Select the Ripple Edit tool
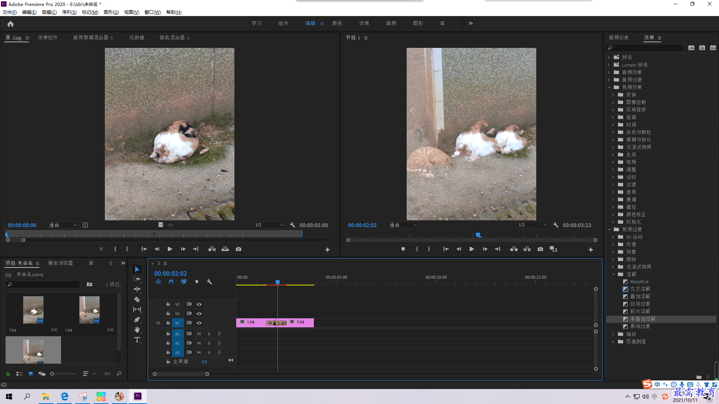Screen dimensions: 719x404 tap(137, 289)
